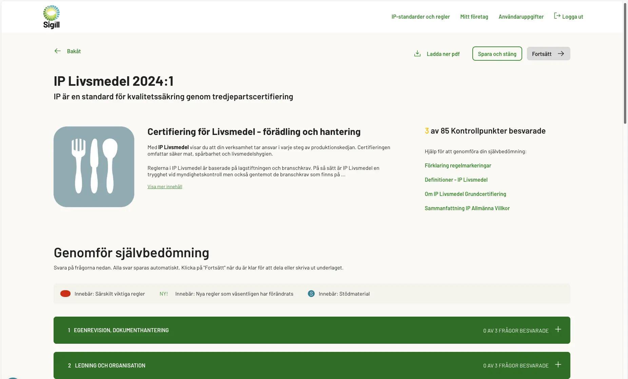
Task: Click the red dot marking särskilt viktiga regler
Action: (x=65, y=294)
